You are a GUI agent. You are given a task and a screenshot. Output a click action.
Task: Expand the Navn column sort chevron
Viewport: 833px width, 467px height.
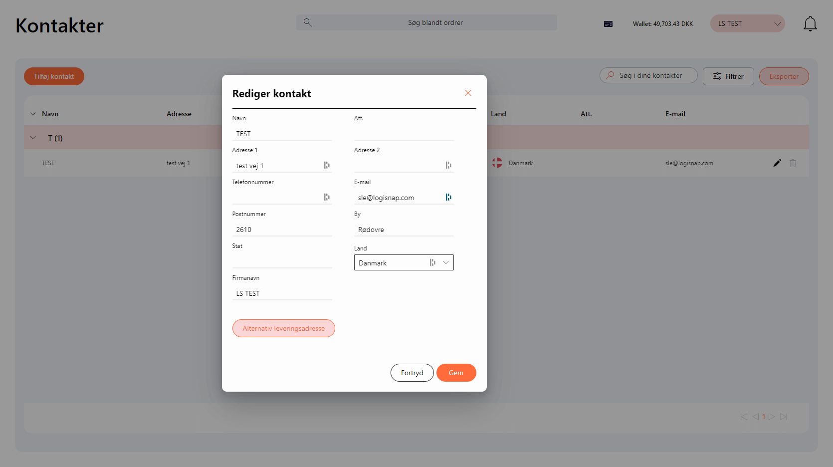click(33, 113)
